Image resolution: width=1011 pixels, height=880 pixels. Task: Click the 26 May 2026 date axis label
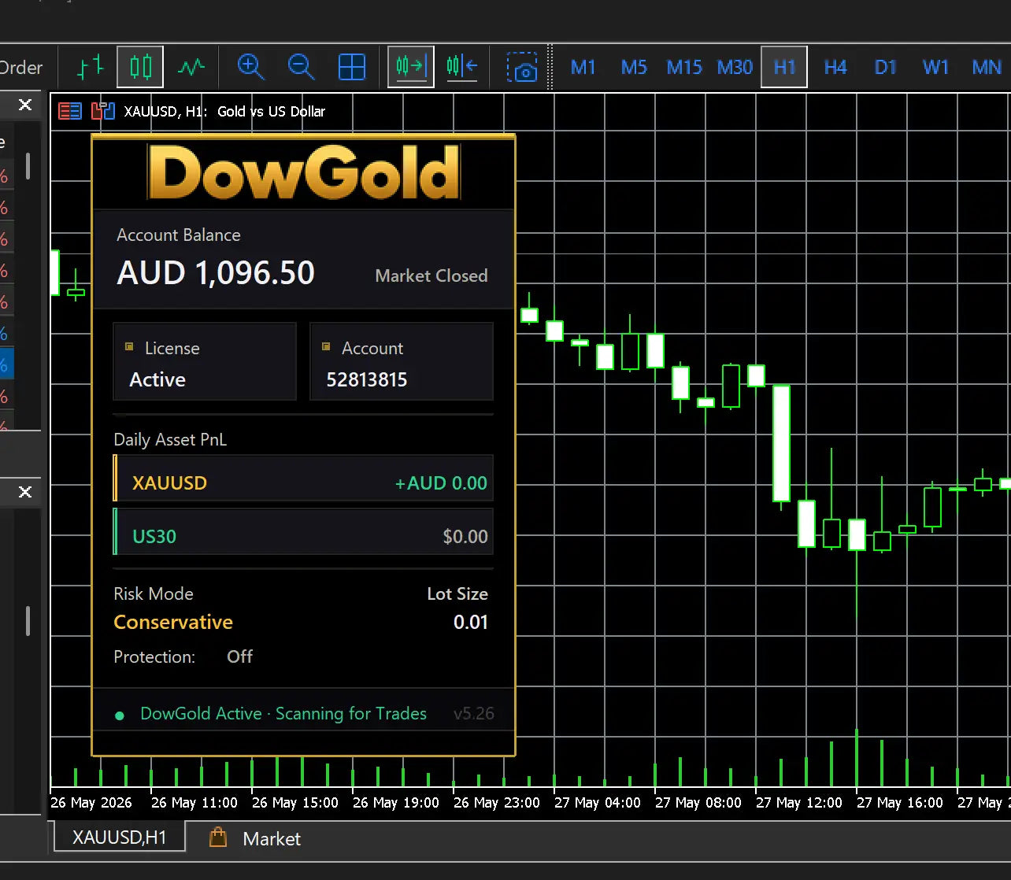[91, 803]
